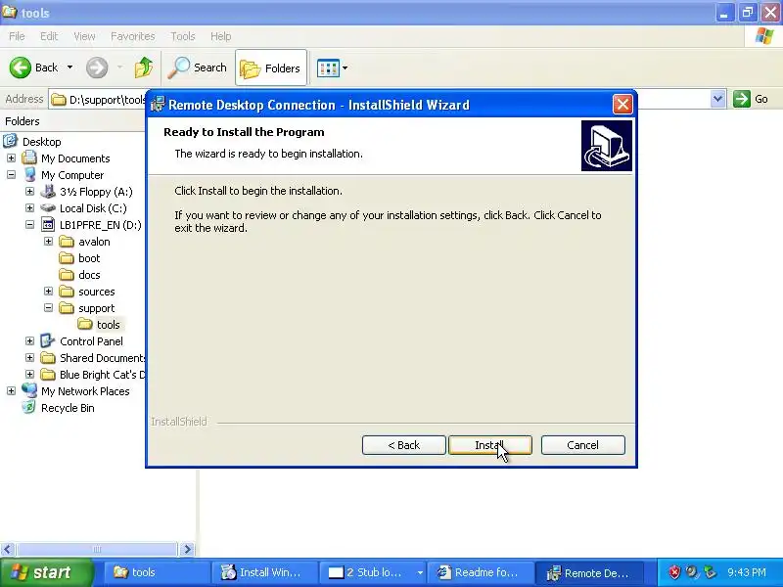Image resolution: width=783 pixels, height=587 pixels.
Task: Switch to the Readme fo... taskbar item
Action: 480,572
